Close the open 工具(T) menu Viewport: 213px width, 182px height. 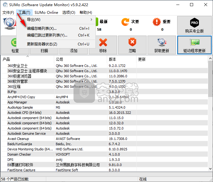tap(24, 13)
